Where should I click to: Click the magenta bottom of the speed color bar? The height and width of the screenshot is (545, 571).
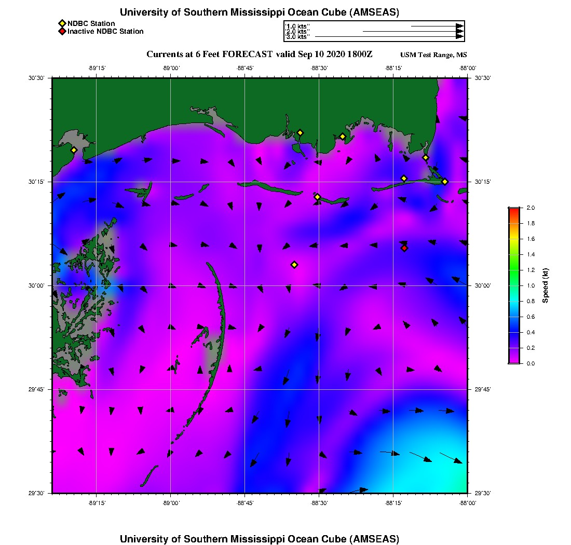pyautogui.click(x=514, y=360)
